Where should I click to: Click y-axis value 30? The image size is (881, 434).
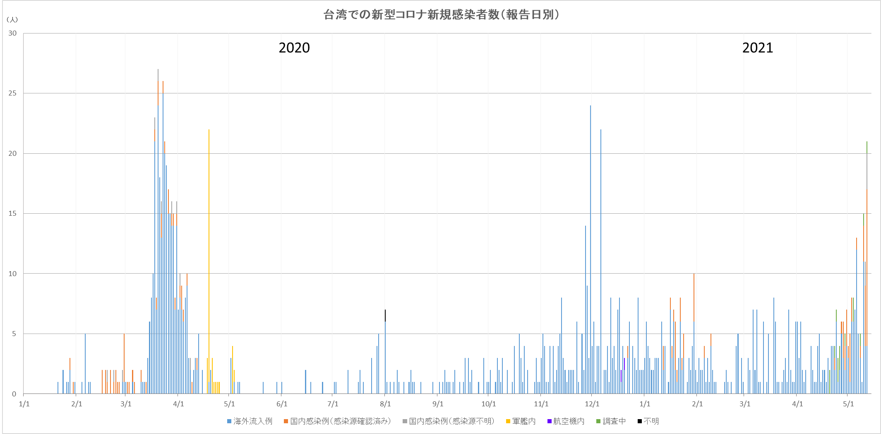click(13, 33)
